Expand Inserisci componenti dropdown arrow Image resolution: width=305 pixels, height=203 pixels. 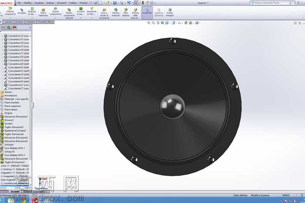click(10, 18)
